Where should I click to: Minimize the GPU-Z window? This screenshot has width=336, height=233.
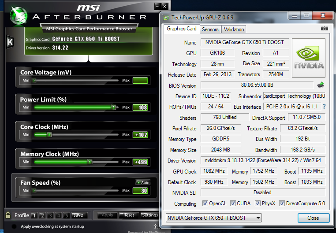click(295, 16)
